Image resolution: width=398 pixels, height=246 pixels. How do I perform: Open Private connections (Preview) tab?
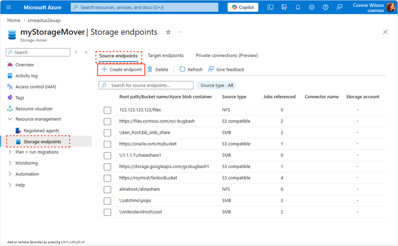coord(227,56)
